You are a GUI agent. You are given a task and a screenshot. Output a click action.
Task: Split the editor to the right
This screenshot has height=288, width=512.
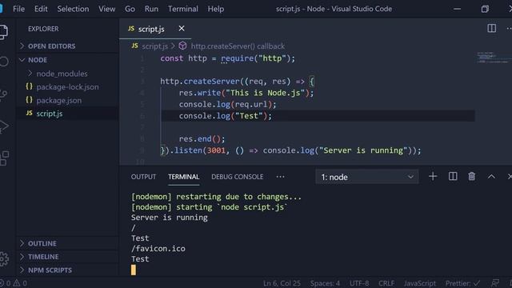[x=491, y=29]
